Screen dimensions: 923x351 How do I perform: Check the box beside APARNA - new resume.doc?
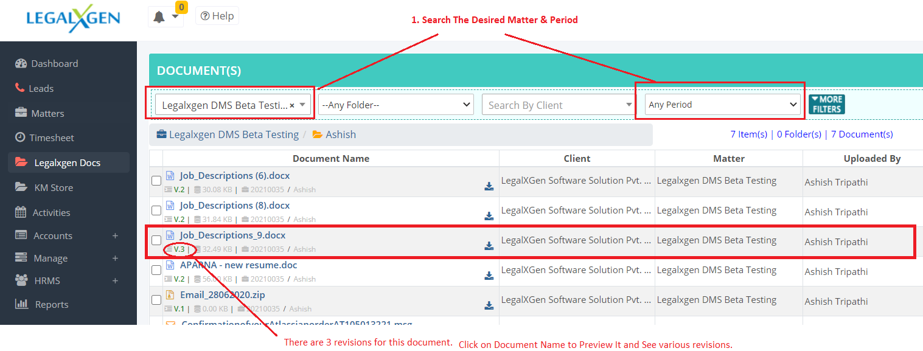tap(156, 270)
